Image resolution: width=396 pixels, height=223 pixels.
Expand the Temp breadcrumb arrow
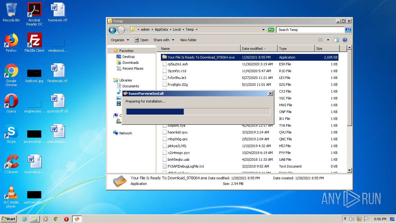pos(196,30)
